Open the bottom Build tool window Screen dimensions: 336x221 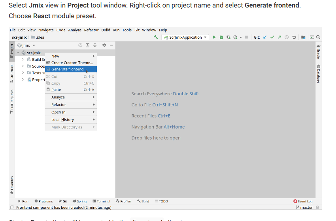143,201
